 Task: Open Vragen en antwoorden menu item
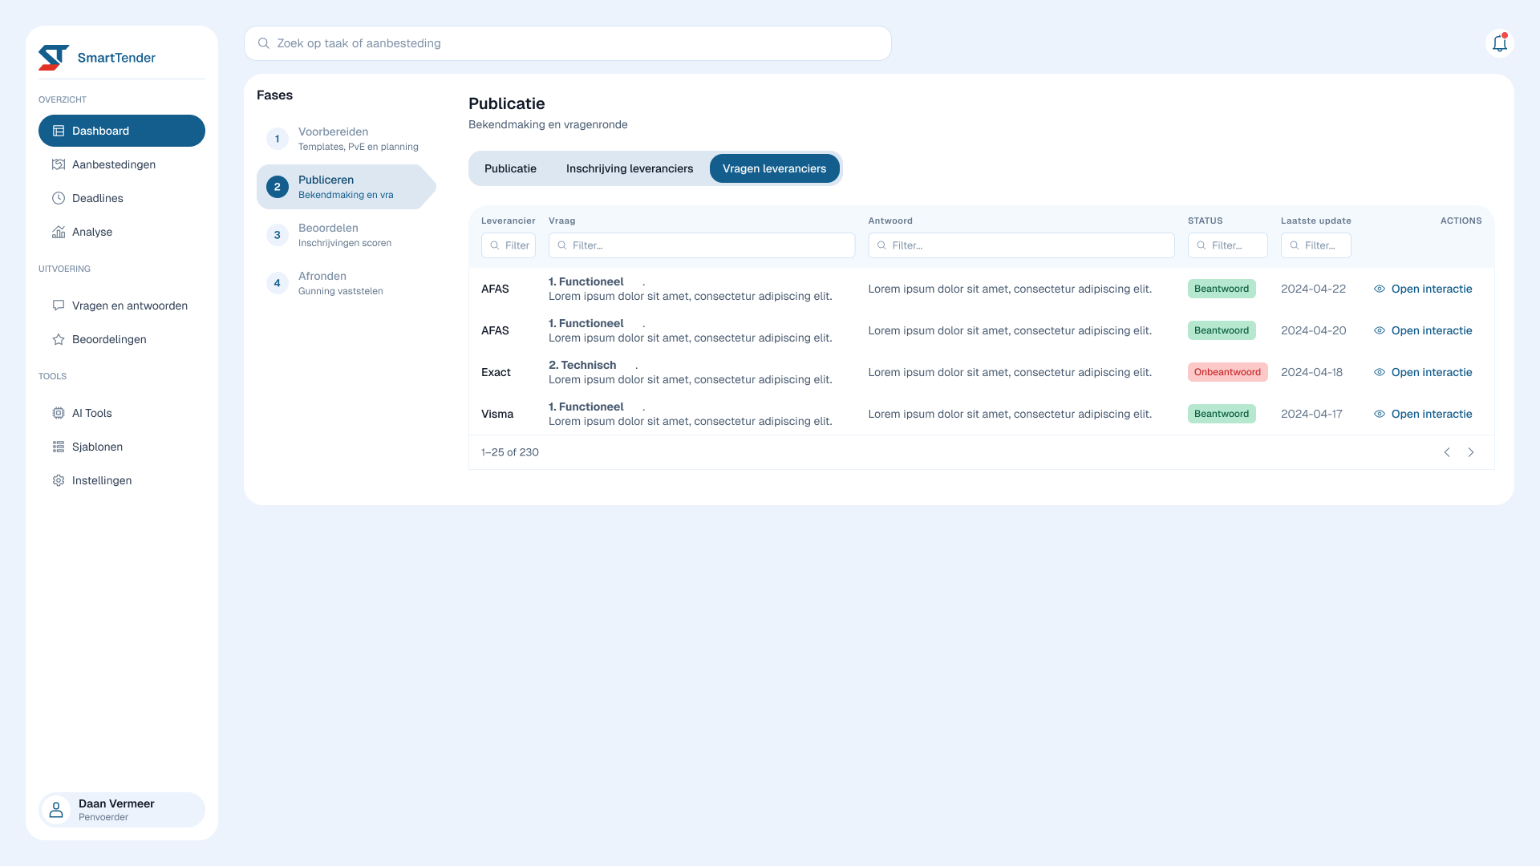[122, 306]
